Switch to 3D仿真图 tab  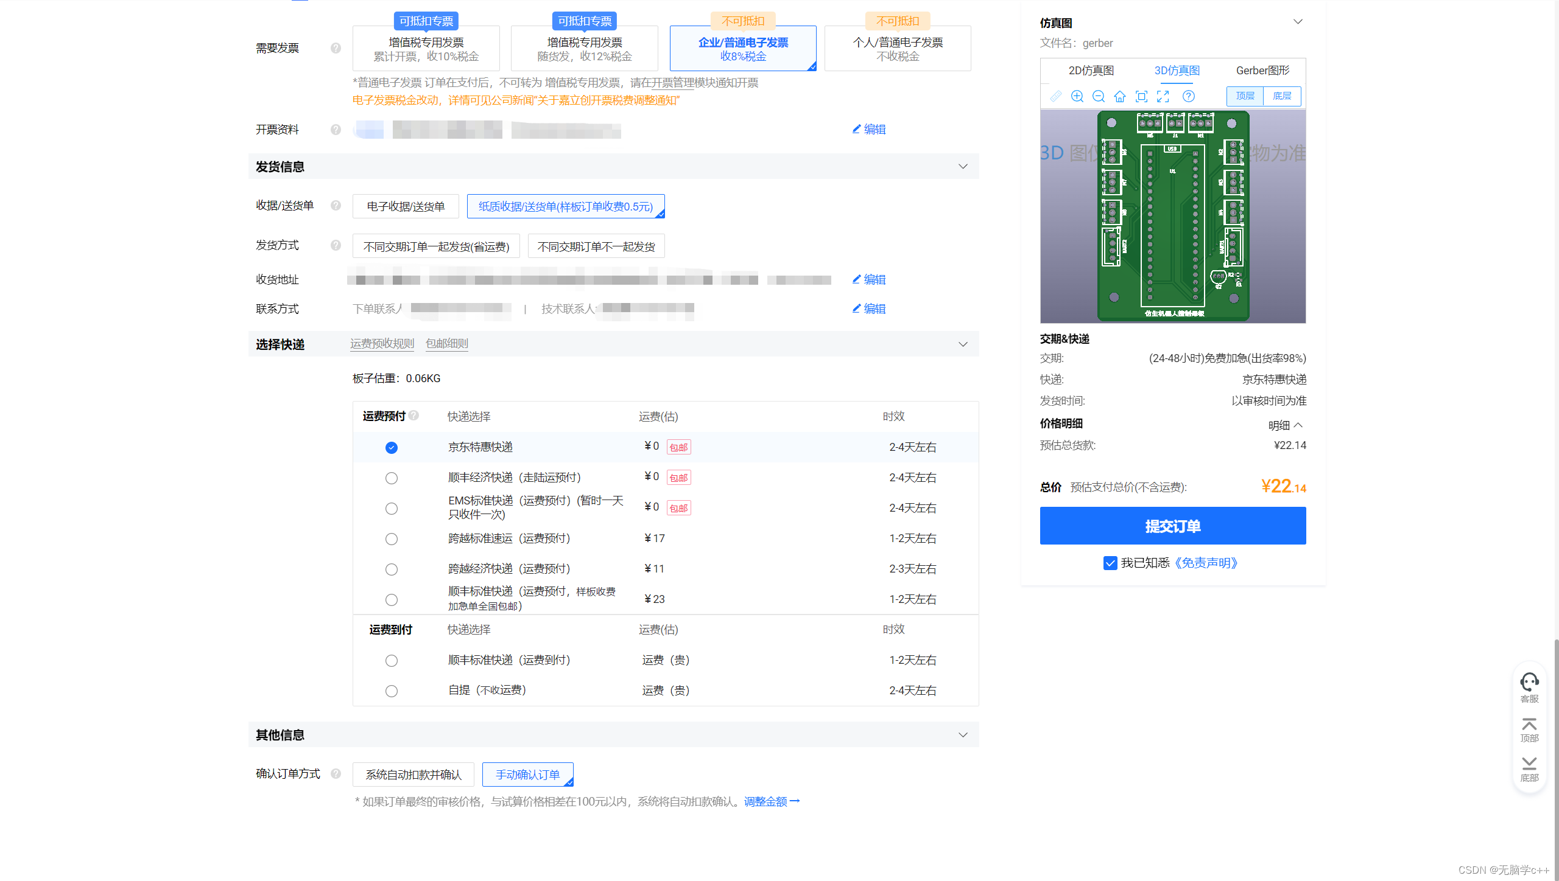1177,71
